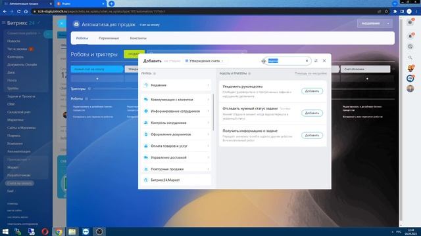
Task: Open OBS Studio from the taskbar
Action: [x=99, y=231]
